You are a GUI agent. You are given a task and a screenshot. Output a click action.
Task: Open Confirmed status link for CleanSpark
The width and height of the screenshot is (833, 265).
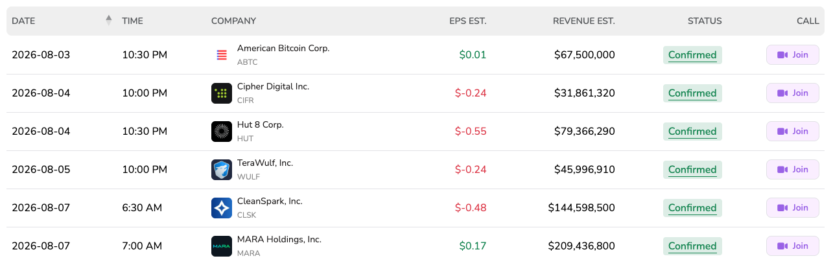692,208
